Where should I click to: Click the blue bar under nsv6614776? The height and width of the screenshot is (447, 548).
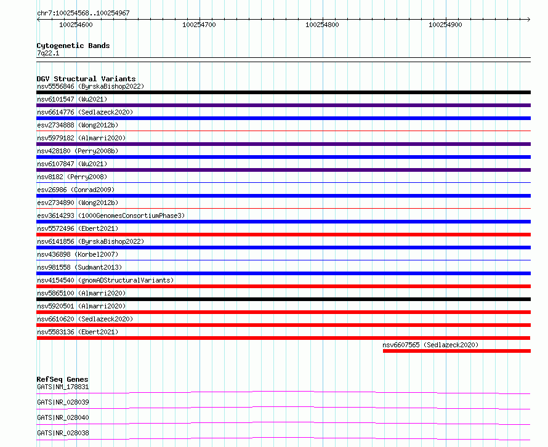click(x=283, y=118)
